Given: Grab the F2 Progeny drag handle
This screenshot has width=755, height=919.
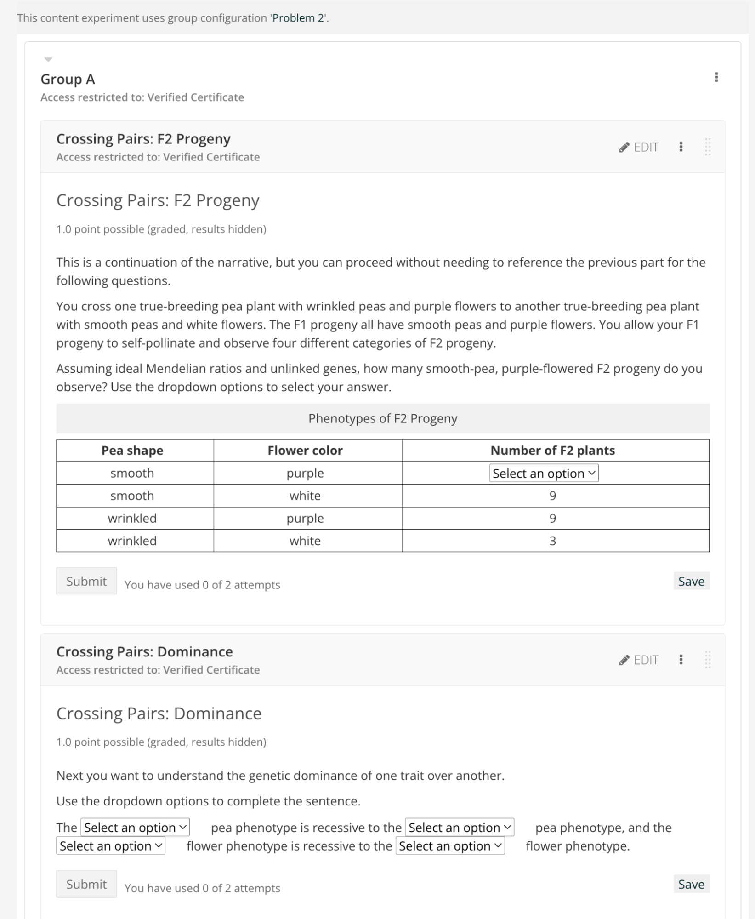Looking at the screenshot, I should pyautogui.click(x=708, y=147).
